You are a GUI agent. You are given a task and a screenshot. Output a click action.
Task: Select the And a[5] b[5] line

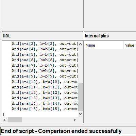[45, 55]
